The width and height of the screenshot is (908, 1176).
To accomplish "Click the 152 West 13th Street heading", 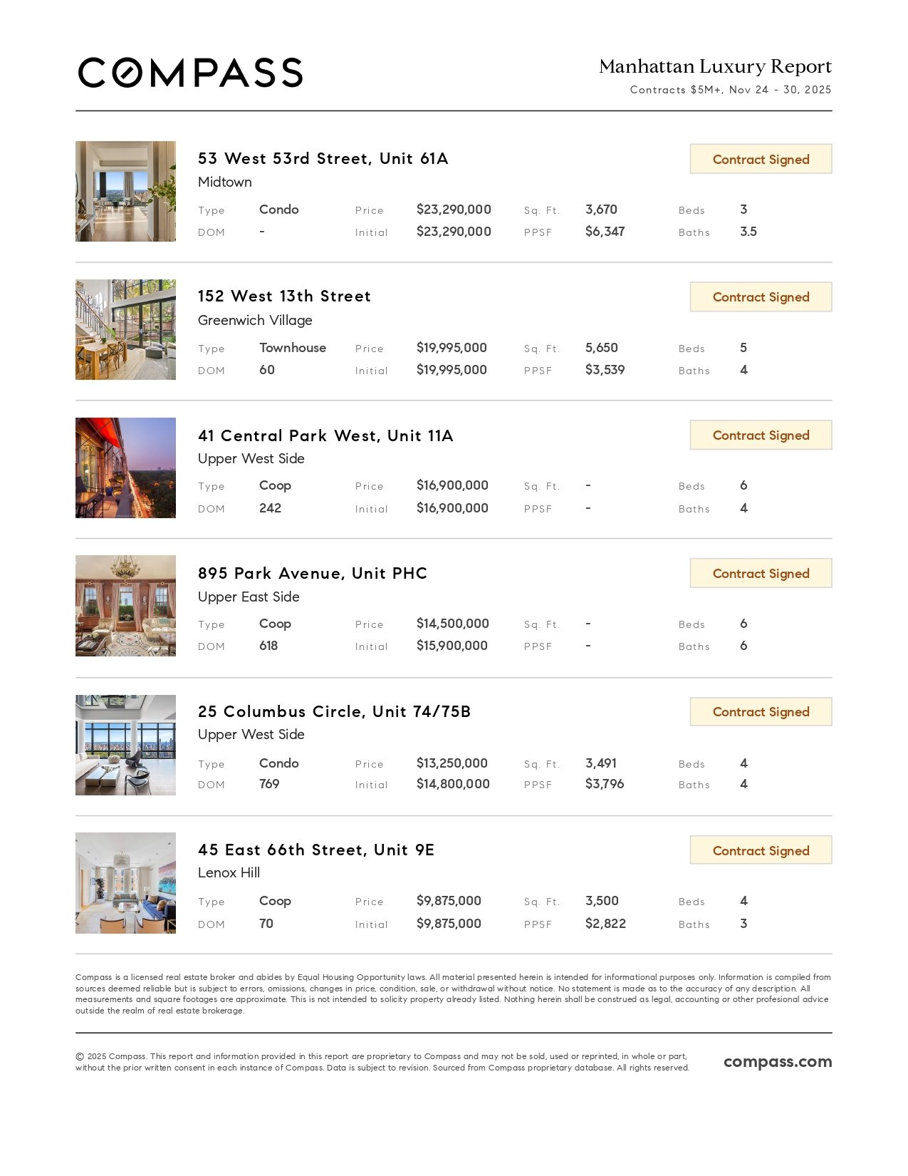I will (x=284, y=296).
